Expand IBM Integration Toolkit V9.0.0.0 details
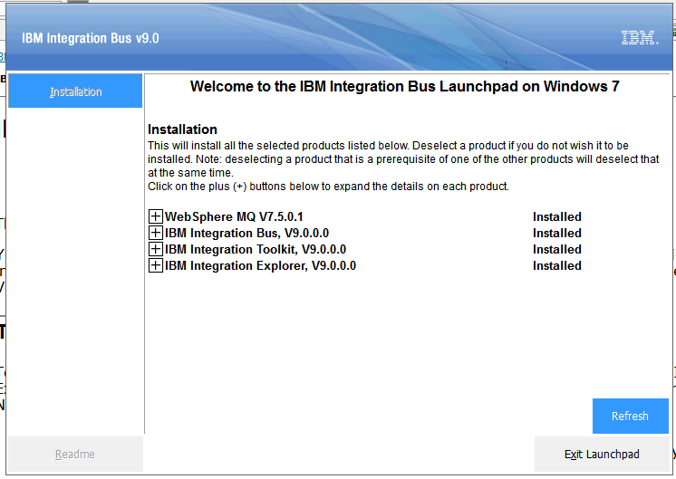Viewport: 676px width, 479px height. click(156, 249)
